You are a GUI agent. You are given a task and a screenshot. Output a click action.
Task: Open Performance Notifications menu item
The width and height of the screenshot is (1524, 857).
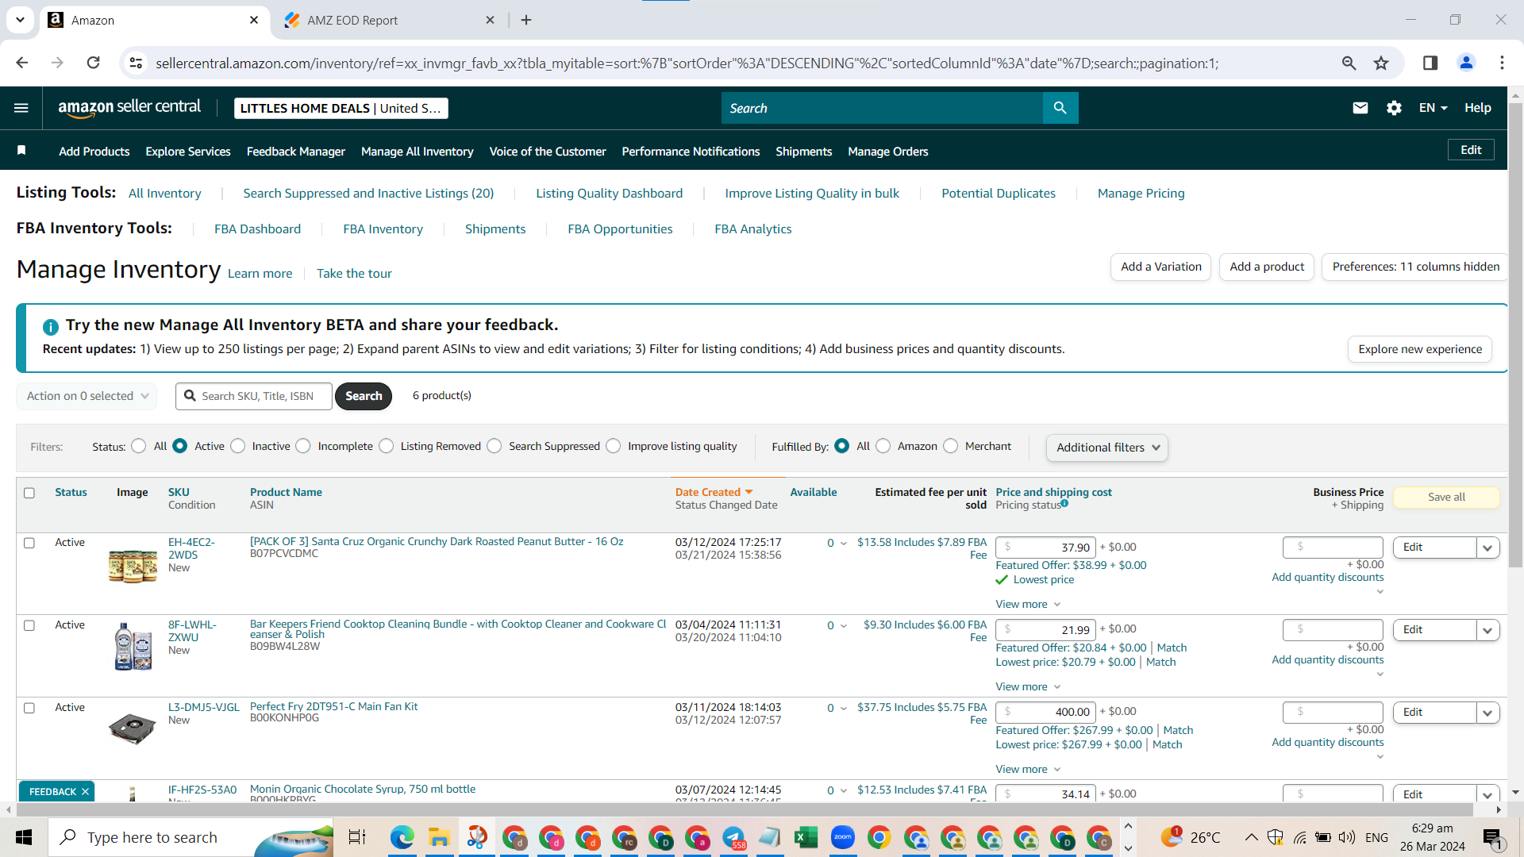691,151
